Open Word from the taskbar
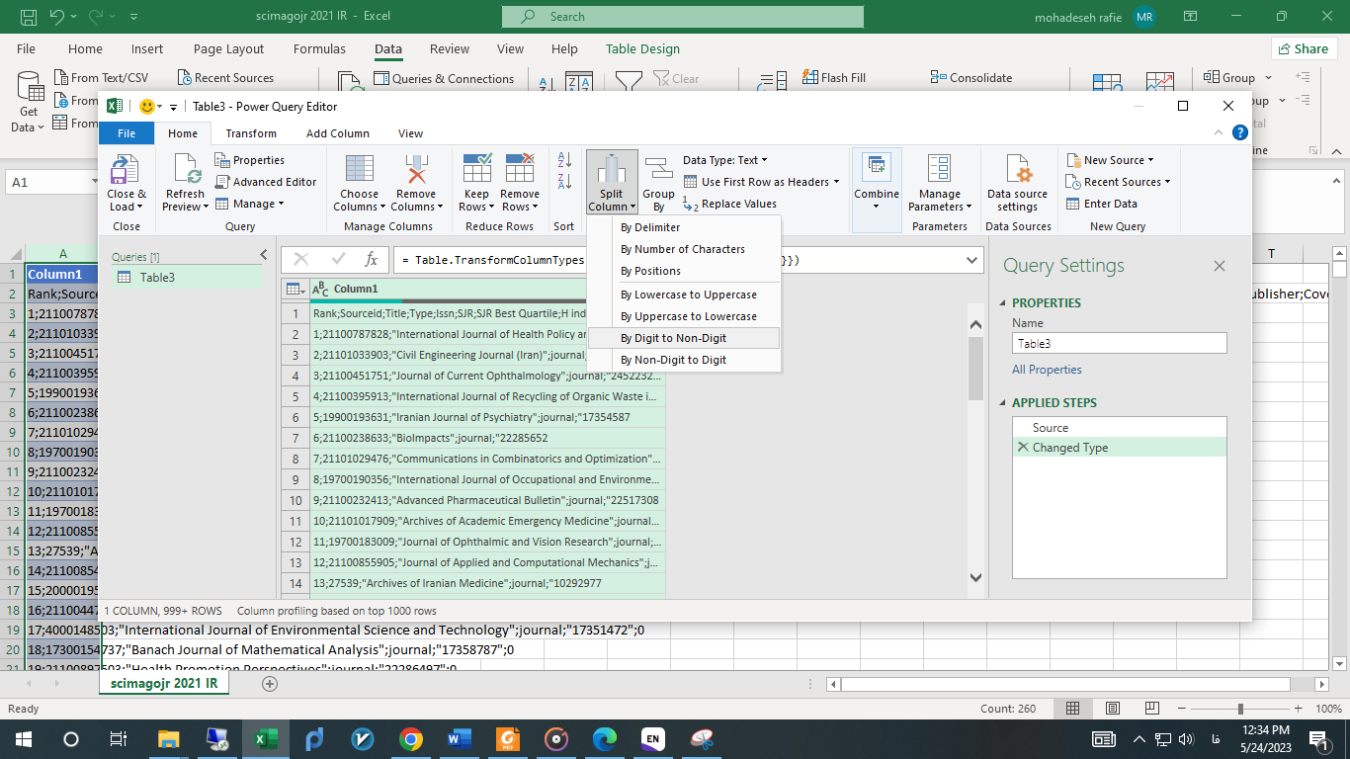1350x759 pixels. click(460, 738)
